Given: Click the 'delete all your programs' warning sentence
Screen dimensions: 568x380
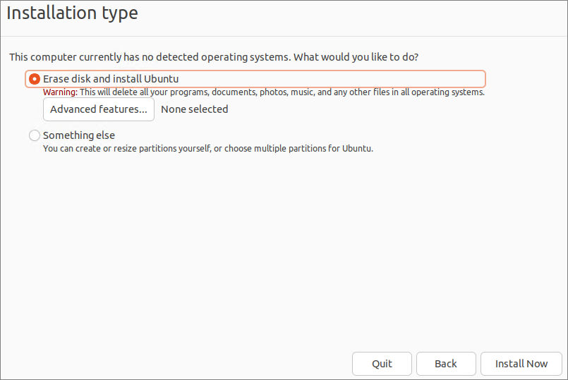Looking at the screenshot, I should (155, 92).
